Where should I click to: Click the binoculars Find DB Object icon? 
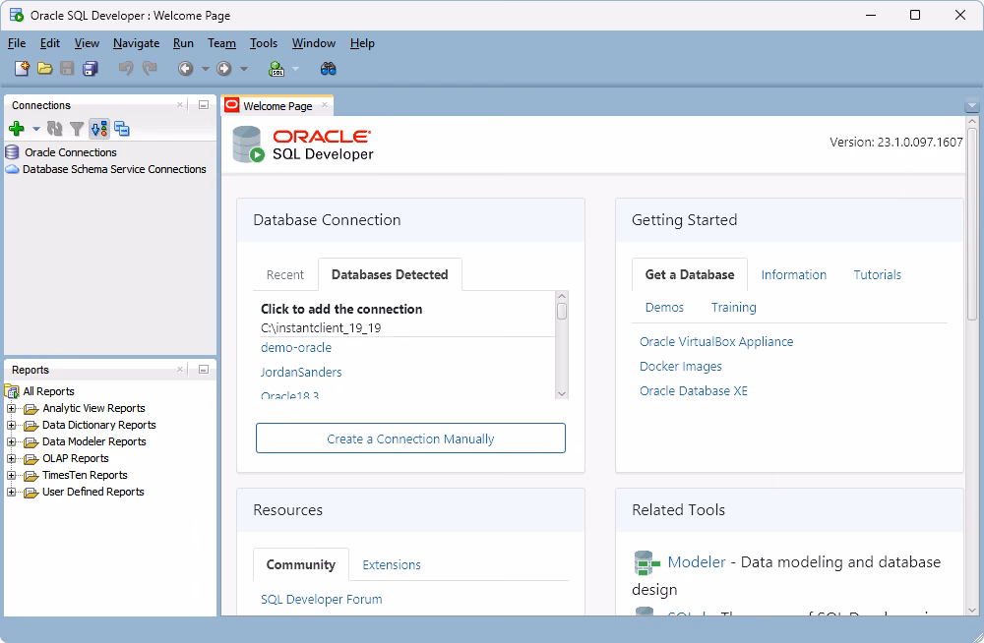click(x=329, y=69)
